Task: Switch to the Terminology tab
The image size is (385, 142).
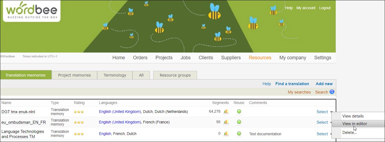Action: coord(115,75)
